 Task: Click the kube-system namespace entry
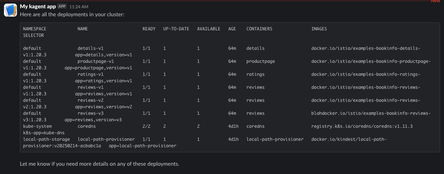coord(38,126)
